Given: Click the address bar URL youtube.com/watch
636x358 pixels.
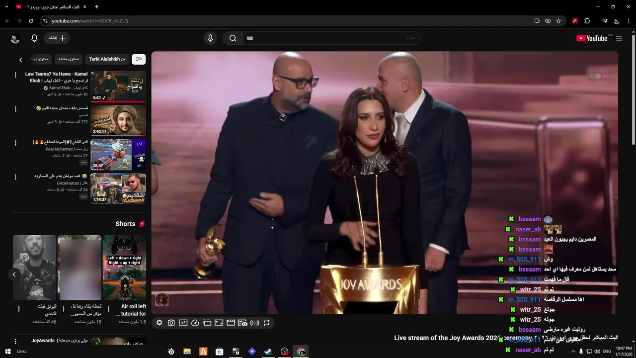Looking at the screenshot, I should tap(90, 21).
